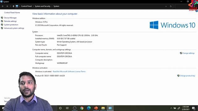198x111 pixels.
Task: Click shield icon beside Remote settings
Action: click(2, 21)
